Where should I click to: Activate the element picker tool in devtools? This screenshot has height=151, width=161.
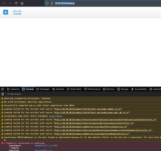[2, 89]
